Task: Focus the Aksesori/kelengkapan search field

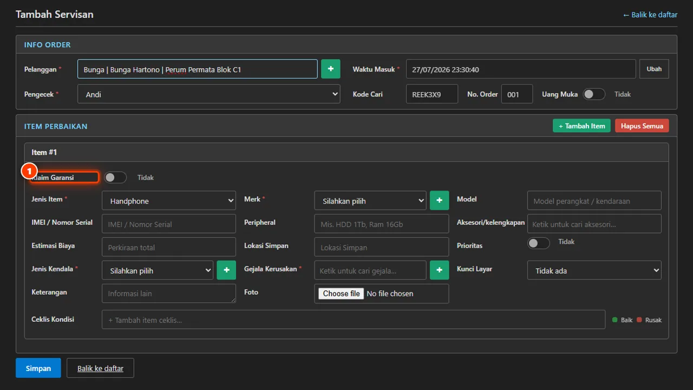Action: pos(594,224)
